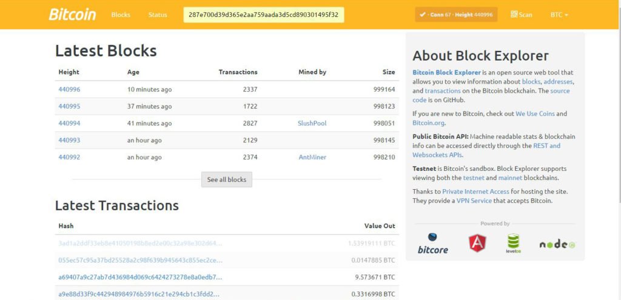621x300 pixels.
Task: Switch to the testnet blockchain link
Action: tap(474, 178)
